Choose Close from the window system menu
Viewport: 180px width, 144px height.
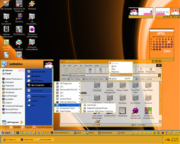[x=121, y=79]
